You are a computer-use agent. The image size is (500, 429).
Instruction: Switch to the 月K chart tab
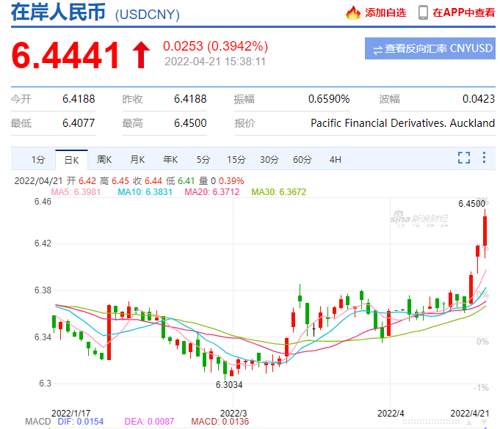137,160
